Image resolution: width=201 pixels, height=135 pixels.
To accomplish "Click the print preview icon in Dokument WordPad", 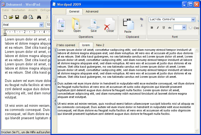I will tap(31, 17).
